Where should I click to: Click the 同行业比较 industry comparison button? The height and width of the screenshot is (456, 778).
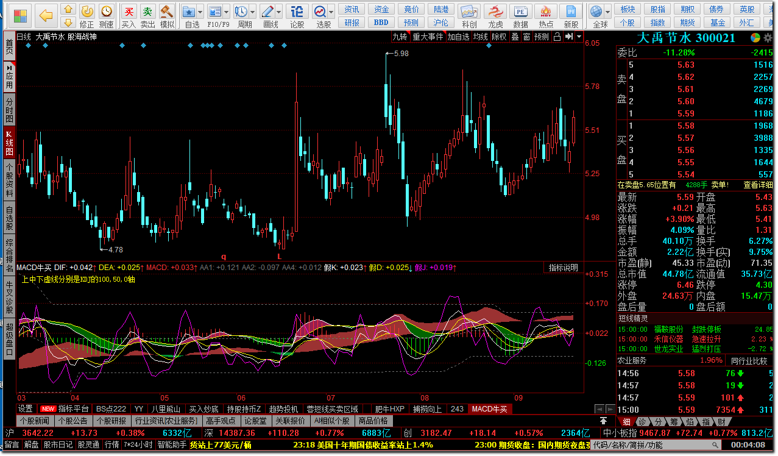pyautogui.click(x=749, y=361)
